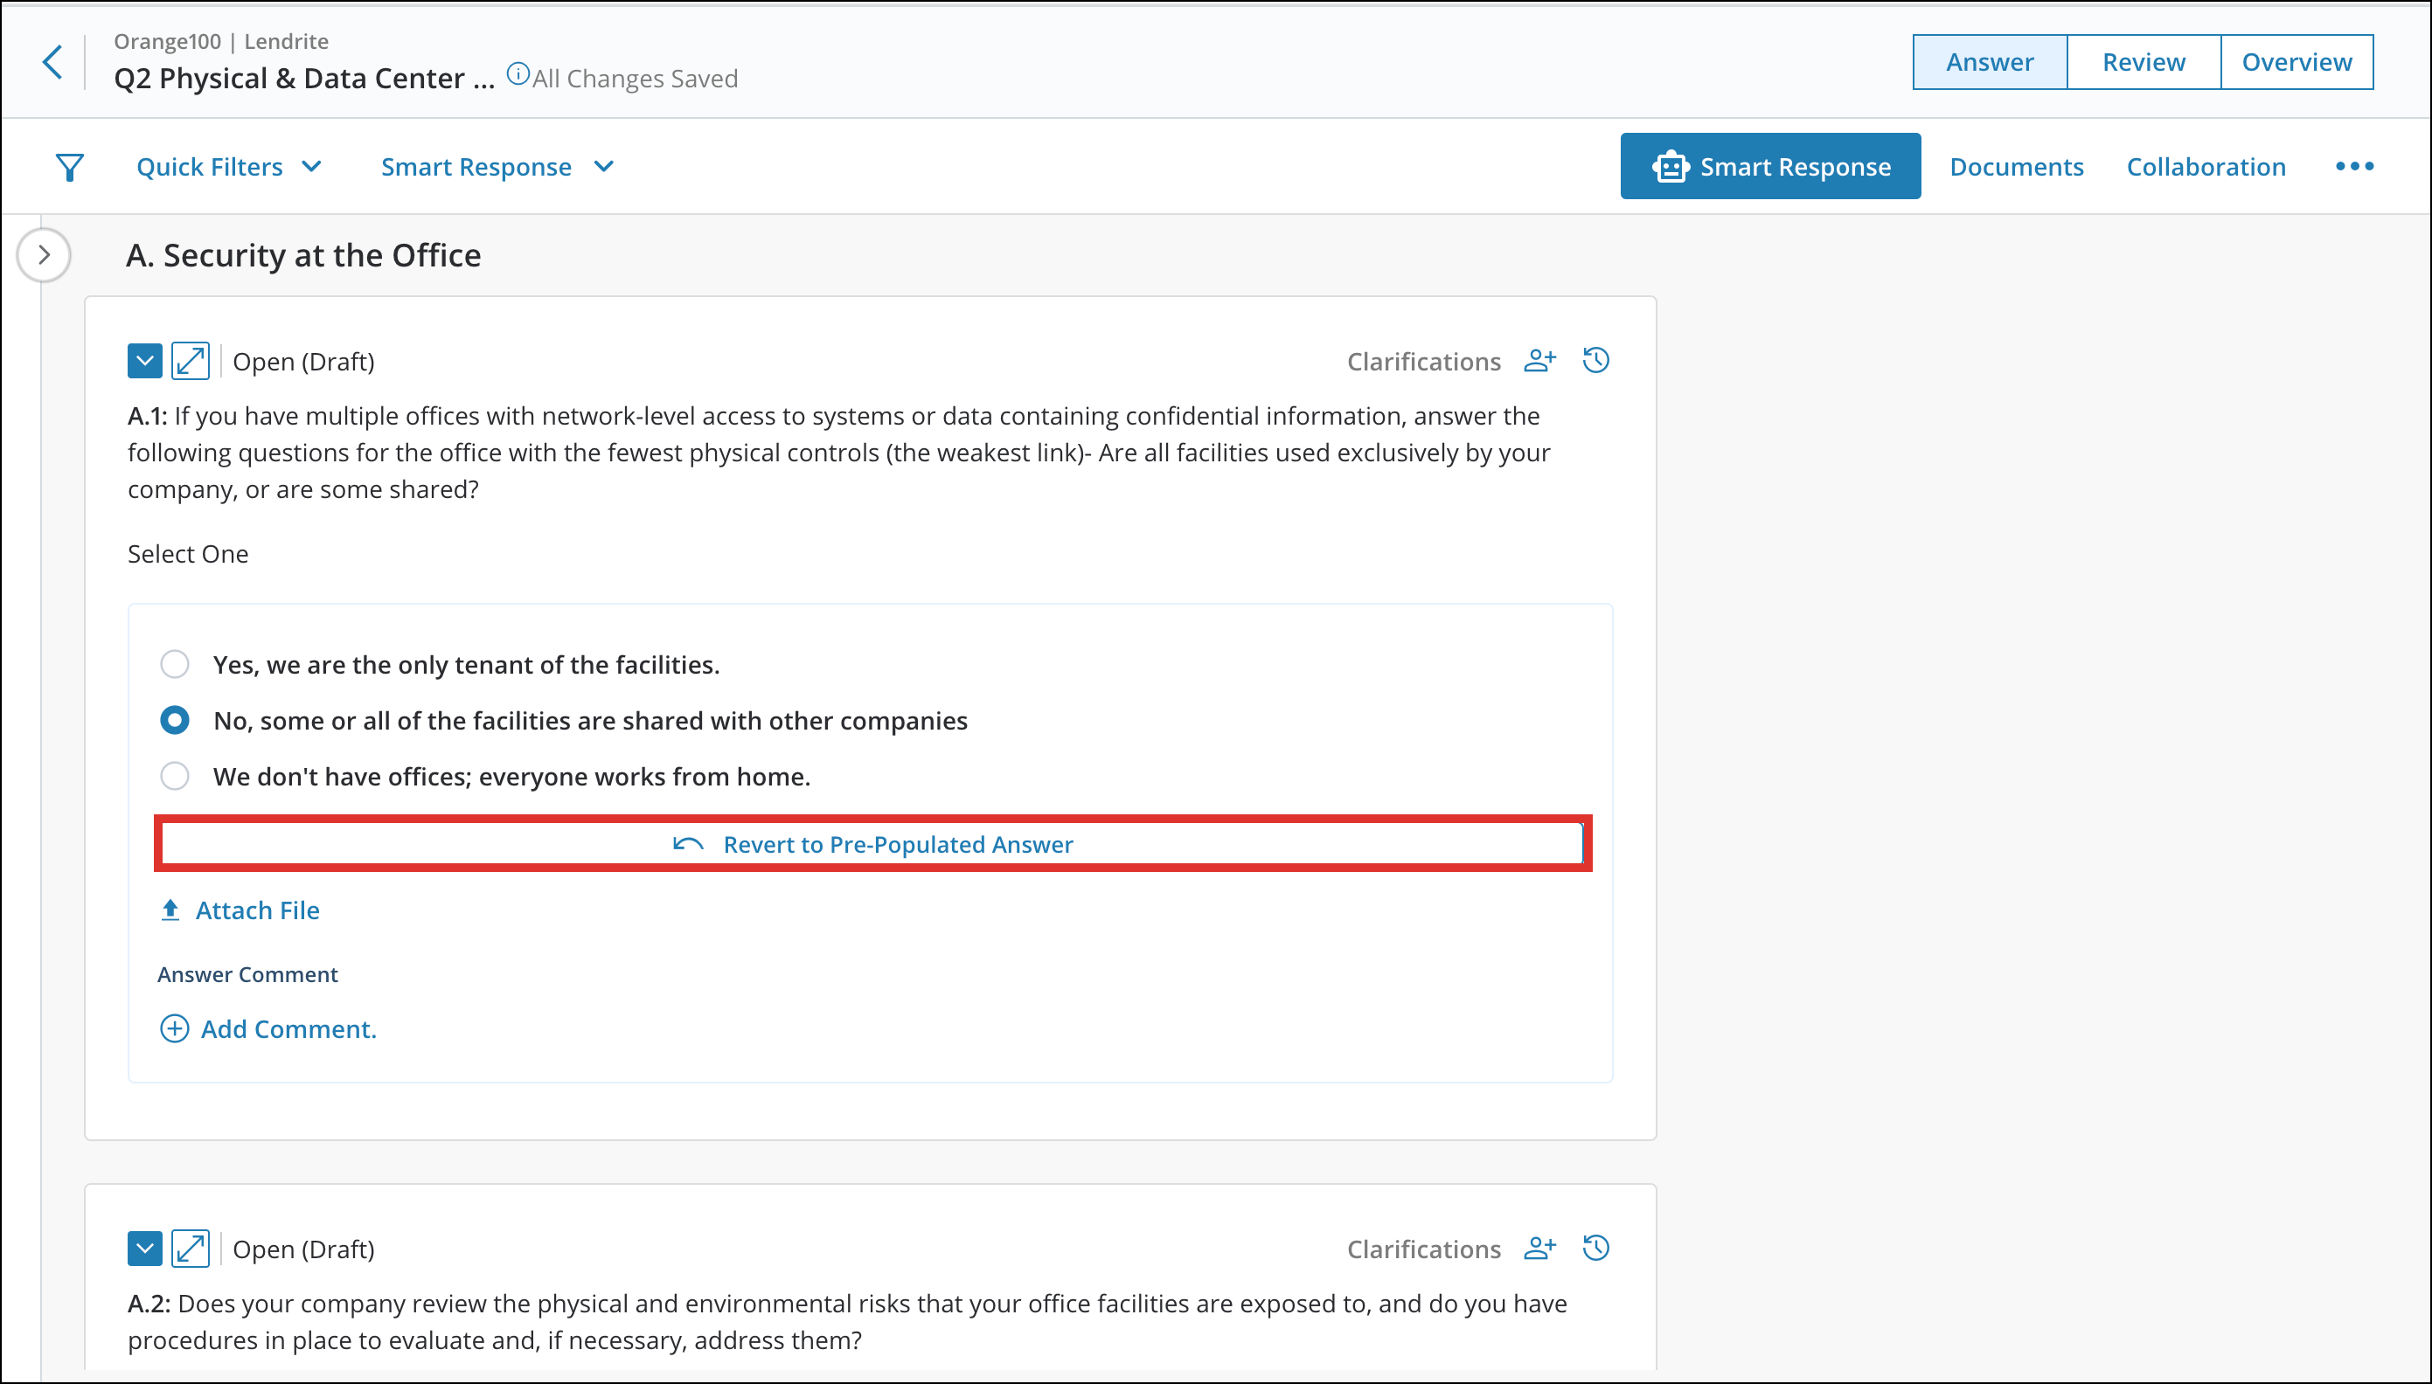The height and width of the screenshot is (1384, 2432).
Task: Click the three-dot more options icon
Action: [x=2354, y=167]
